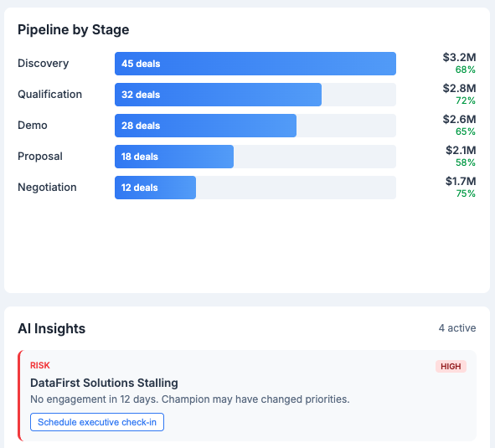Image resolution: width=495 pixels, height=448 pixels.
Task: Click the RISK insight type label
Action: (x=40, y=365)
